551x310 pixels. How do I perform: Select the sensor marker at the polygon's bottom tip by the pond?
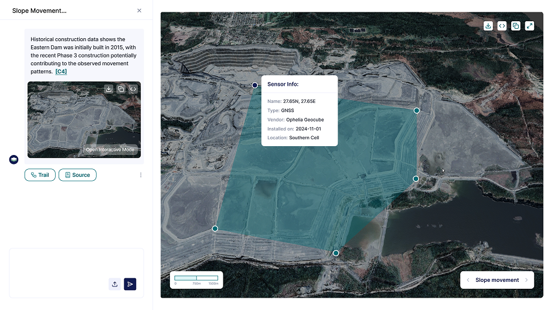[x=336, y=253]
